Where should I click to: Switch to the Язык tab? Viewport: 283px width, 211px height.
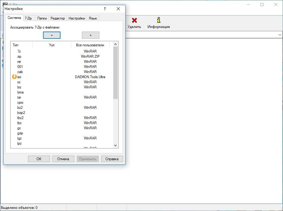[x=93, y=18]
